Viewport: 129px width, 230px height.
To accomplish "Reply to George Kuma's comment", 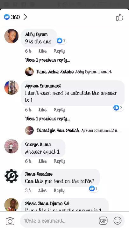I will [59, 161].
